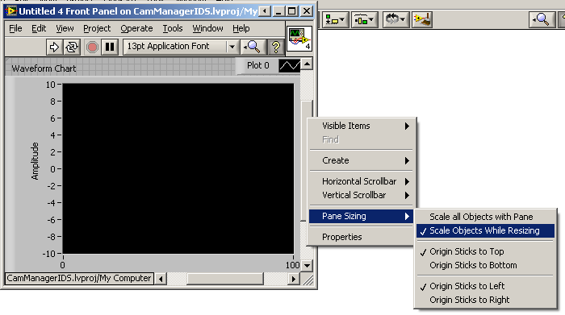Click the horizontal scrollbar thumb
Screen dimensions: 565x315
(225, 279)
